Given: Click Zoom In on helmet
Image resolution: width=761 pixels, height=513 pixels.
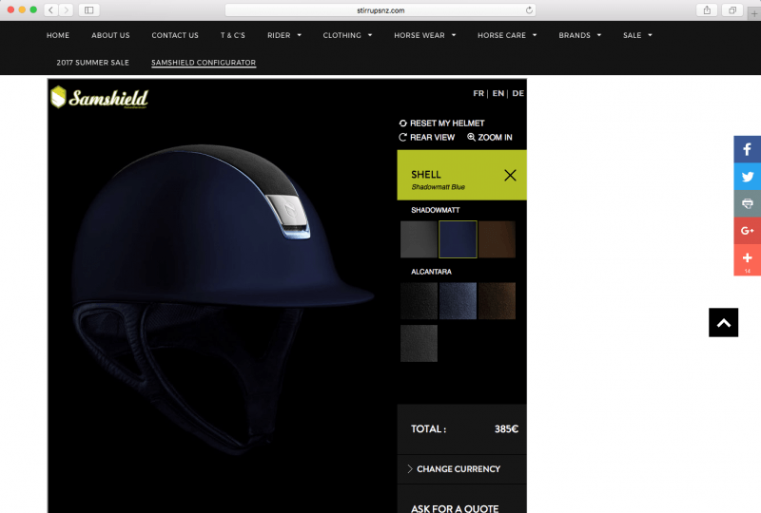Looking at the screenshot, I should point(490,137).
